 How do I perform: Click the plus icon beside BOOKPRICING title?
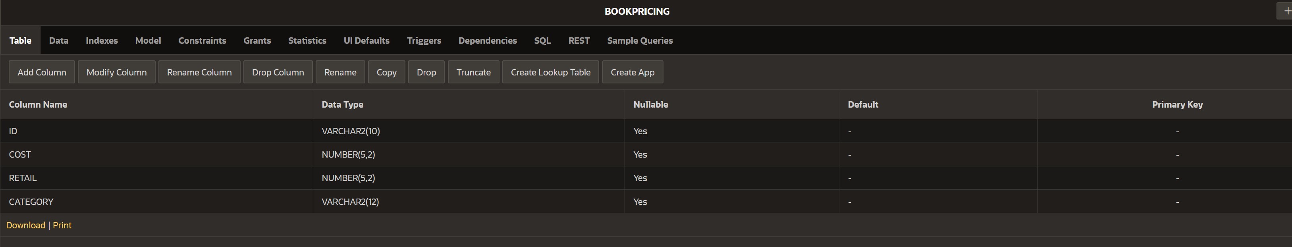[x=1285, y=11]
